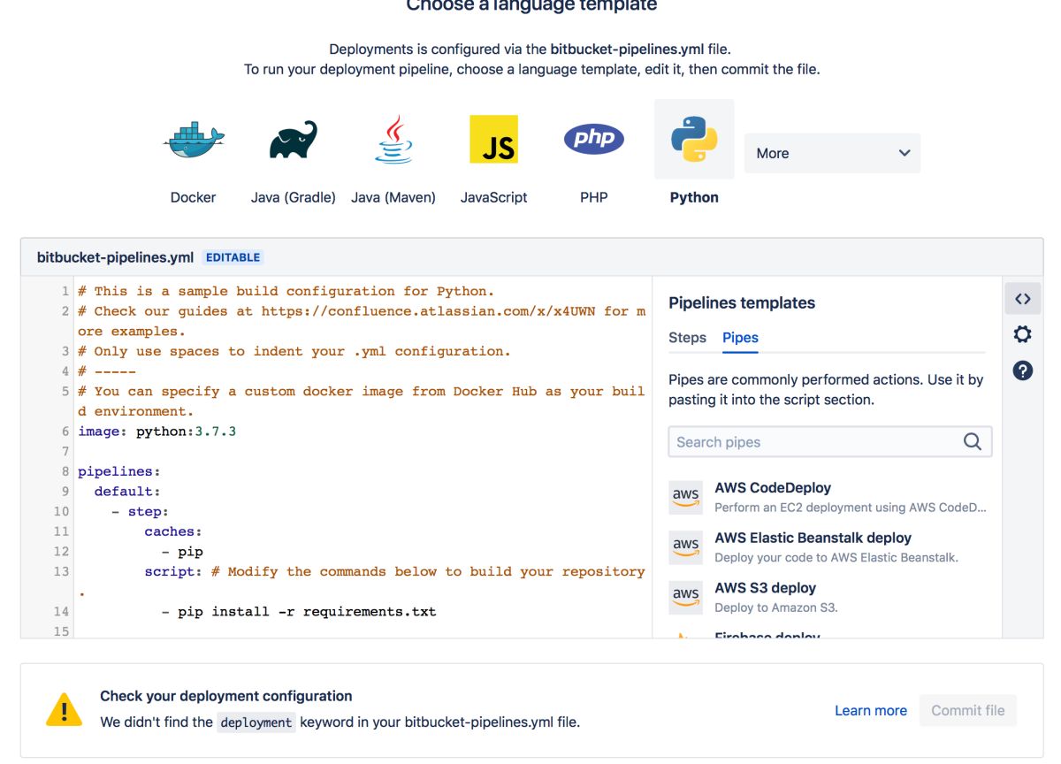
Task: Switch to the Pipes tab
Action: pyautogui.click(x=740, y=338)
